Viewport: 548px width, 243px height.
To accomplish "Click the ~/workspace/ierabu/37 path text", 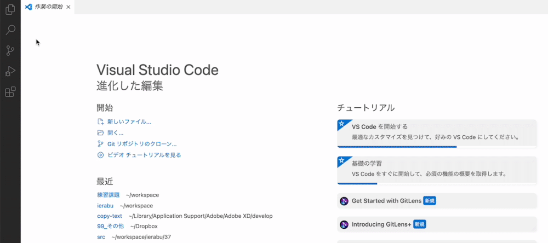I will click(x=141, y=237).
